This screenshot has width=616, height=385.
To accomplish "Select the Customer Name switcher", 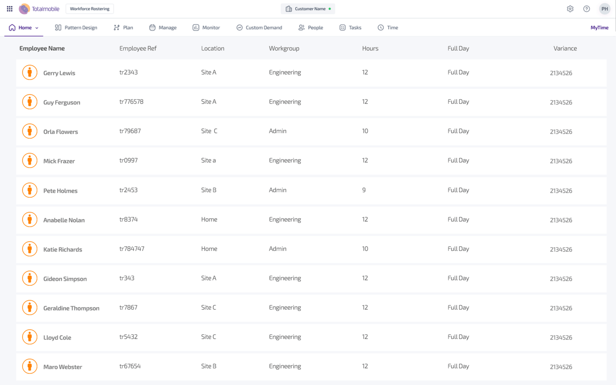I will 308,9.
